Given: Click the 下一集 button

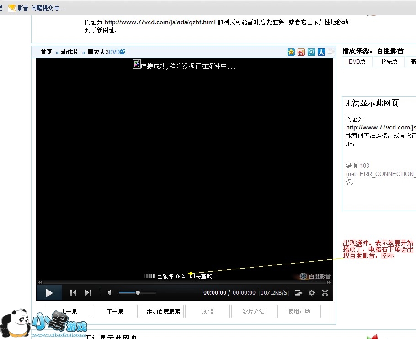Looking at the screenshot, I should click(x=115, y=312).
